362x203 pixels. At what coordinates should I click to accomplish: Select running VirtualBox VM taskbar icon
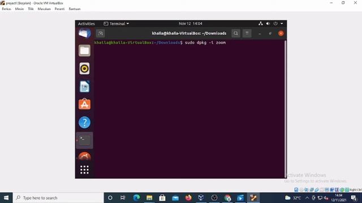253,198
